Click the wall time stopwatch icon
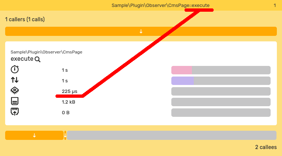The height and width of the screenshot is (156, 282). coord(15,69)
